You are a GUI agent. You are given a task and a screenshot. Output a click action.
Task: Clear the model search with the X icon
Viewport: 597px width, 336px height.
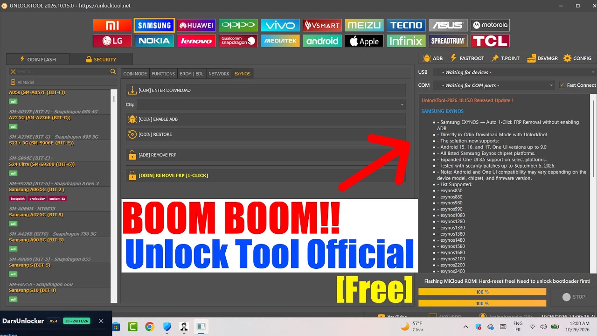(13, 71)
